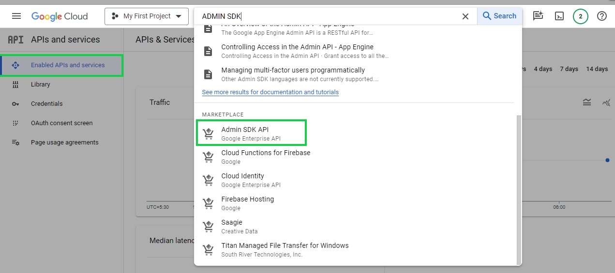Click the clear search X icon
This screenshot has height=273, width=615.
click(465, 16)
